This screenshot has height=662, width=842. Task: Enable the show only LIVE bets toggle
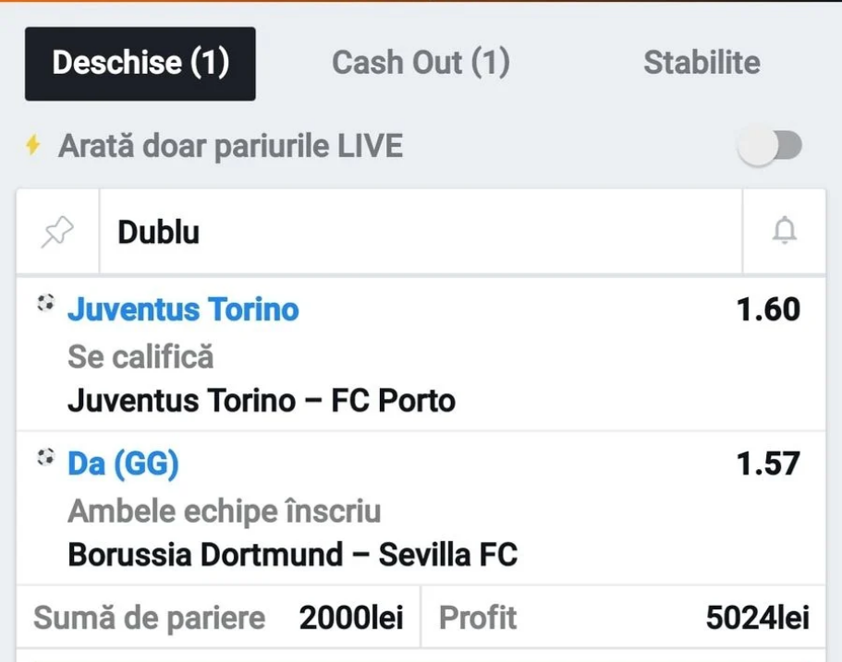click(x=770, y=147)
